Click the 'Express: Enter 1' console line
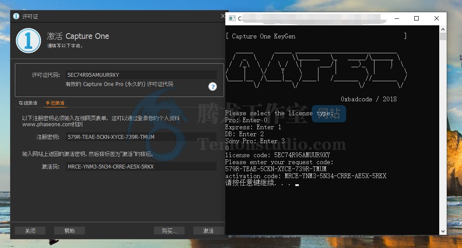Image resolution: width=462 pixels, height=248 pixels. (253, 127)
